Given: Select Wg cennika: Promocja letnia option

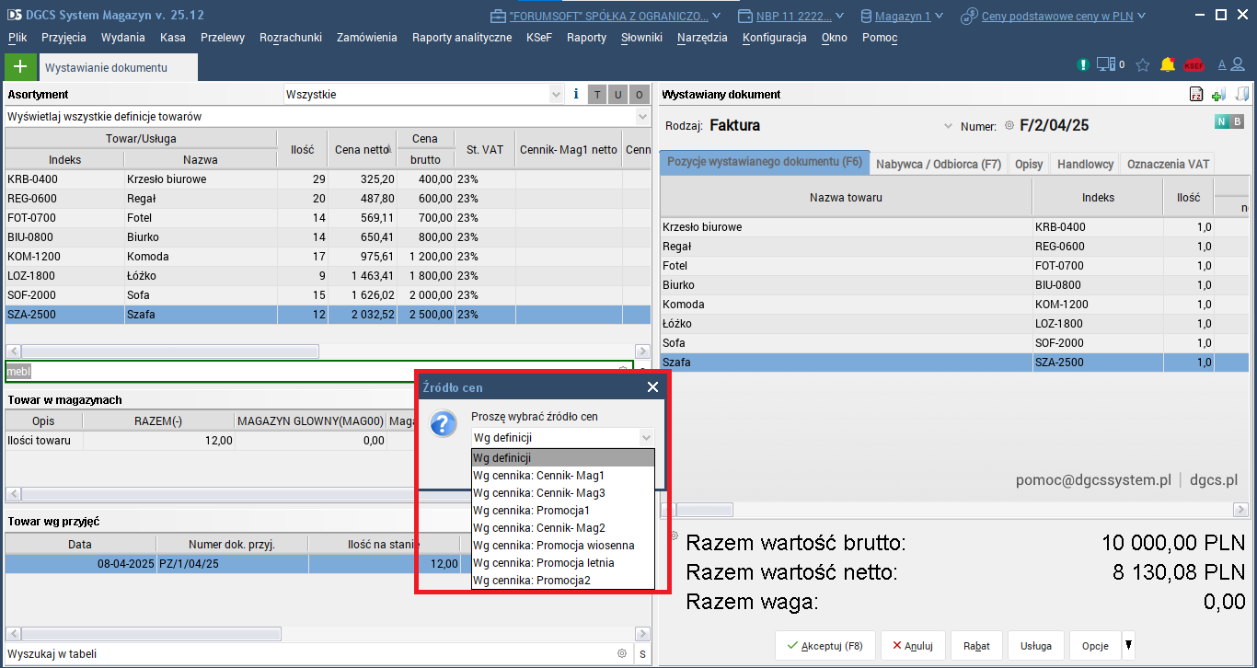Looking at the screenshot, I should 562,563.
